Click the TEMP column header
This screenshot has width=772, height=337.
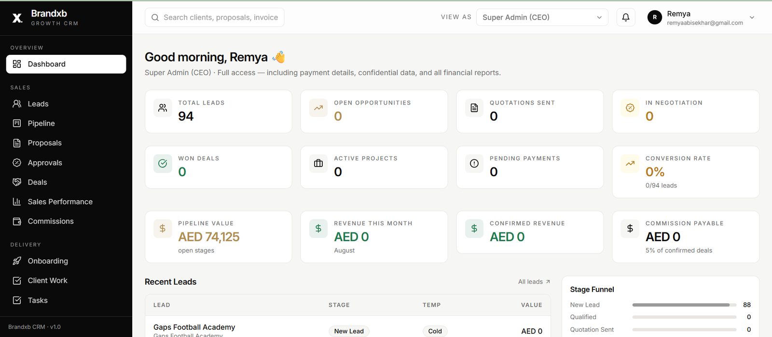click(432, 305)
